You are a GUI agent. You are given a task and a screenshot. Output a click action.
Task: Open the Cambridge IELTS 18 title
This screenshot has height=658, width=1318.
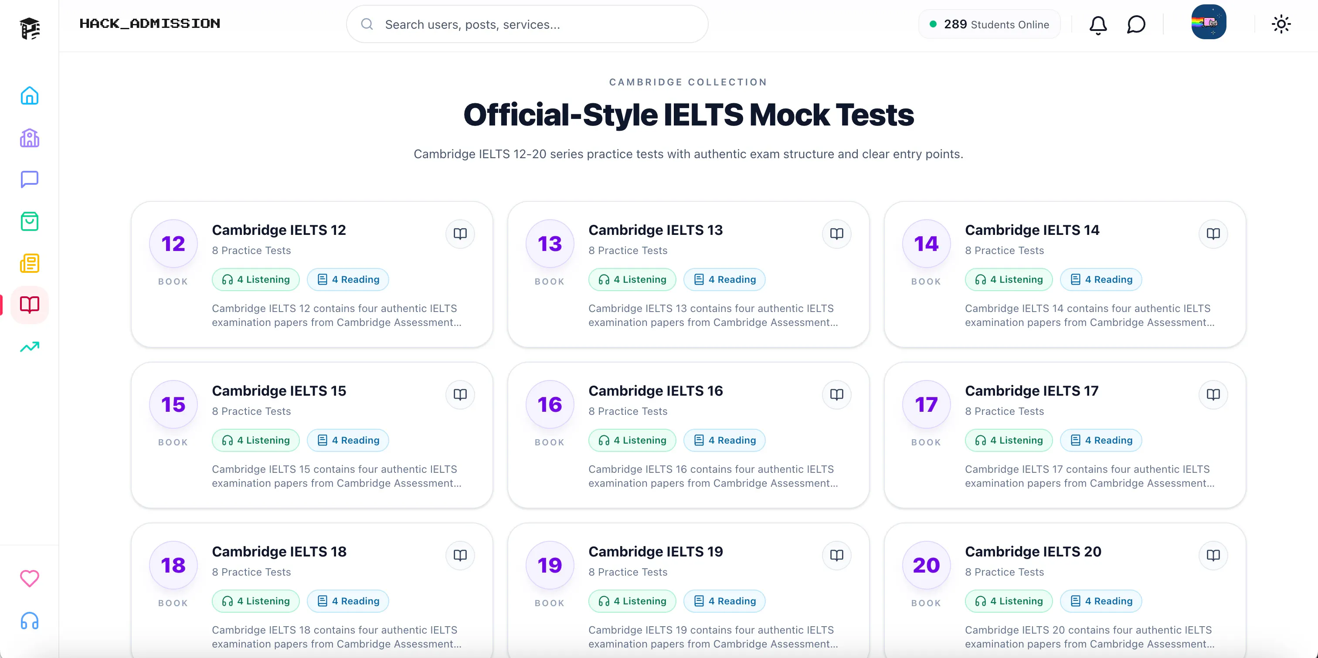coord(279,552)
